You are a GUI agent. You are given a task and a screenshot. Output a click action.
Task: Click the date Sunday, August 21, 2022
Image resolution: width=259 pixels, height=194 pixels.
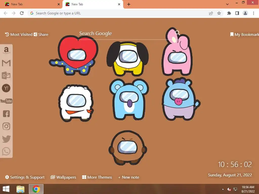(x=230, y=175)
